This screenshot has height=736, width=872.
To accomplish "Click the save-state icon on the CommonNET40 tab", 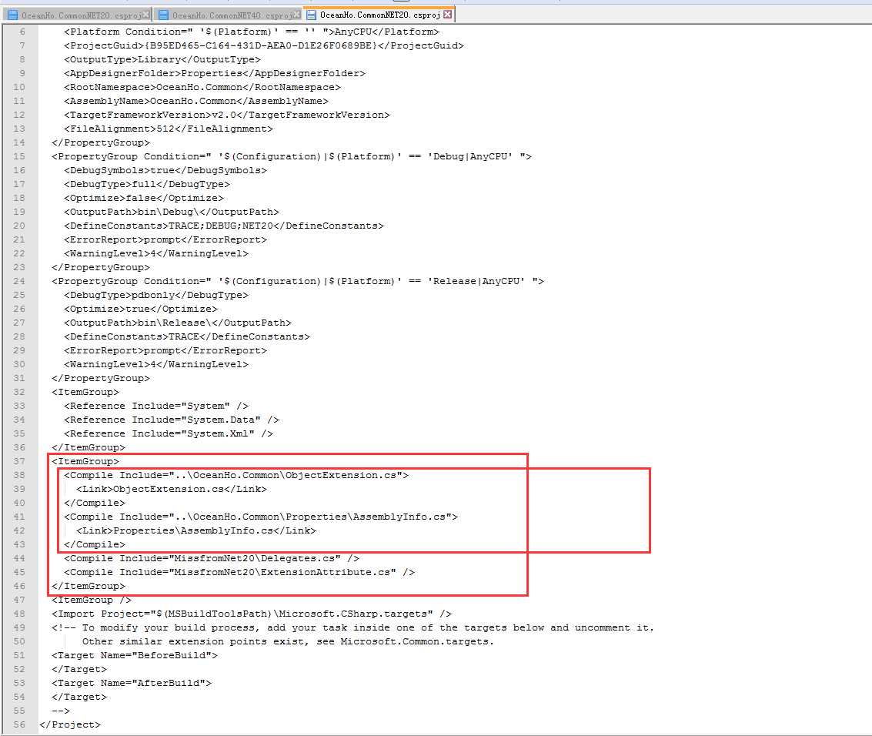I will tap(163, 15).
